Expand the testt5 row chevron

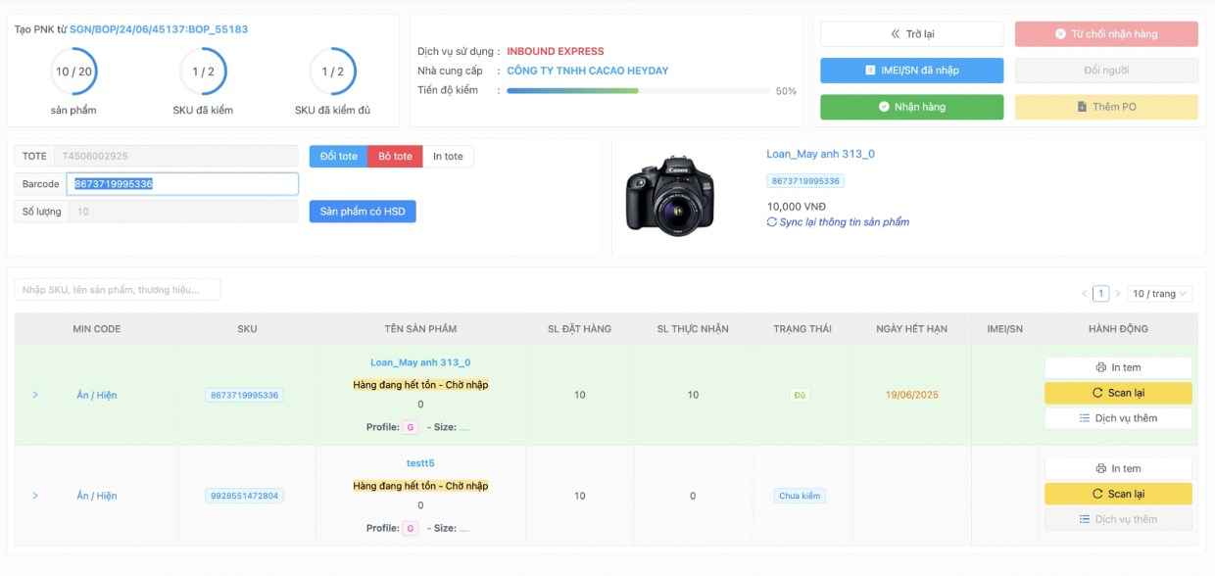pyautogui.click(x=35, y=496)
